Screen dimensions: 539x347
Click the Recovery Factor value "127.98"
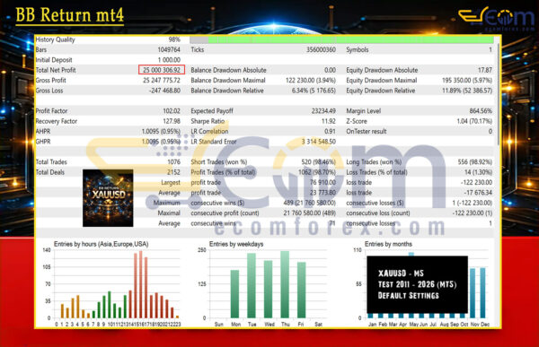point(172,121)
